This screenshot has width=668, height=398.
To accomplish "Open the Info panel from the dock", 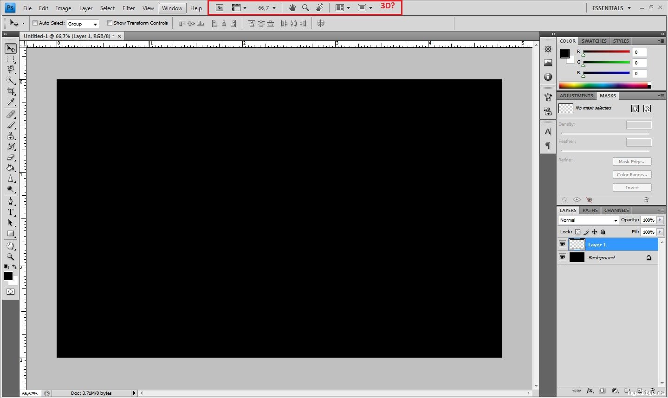I will (x=548, y=77).
